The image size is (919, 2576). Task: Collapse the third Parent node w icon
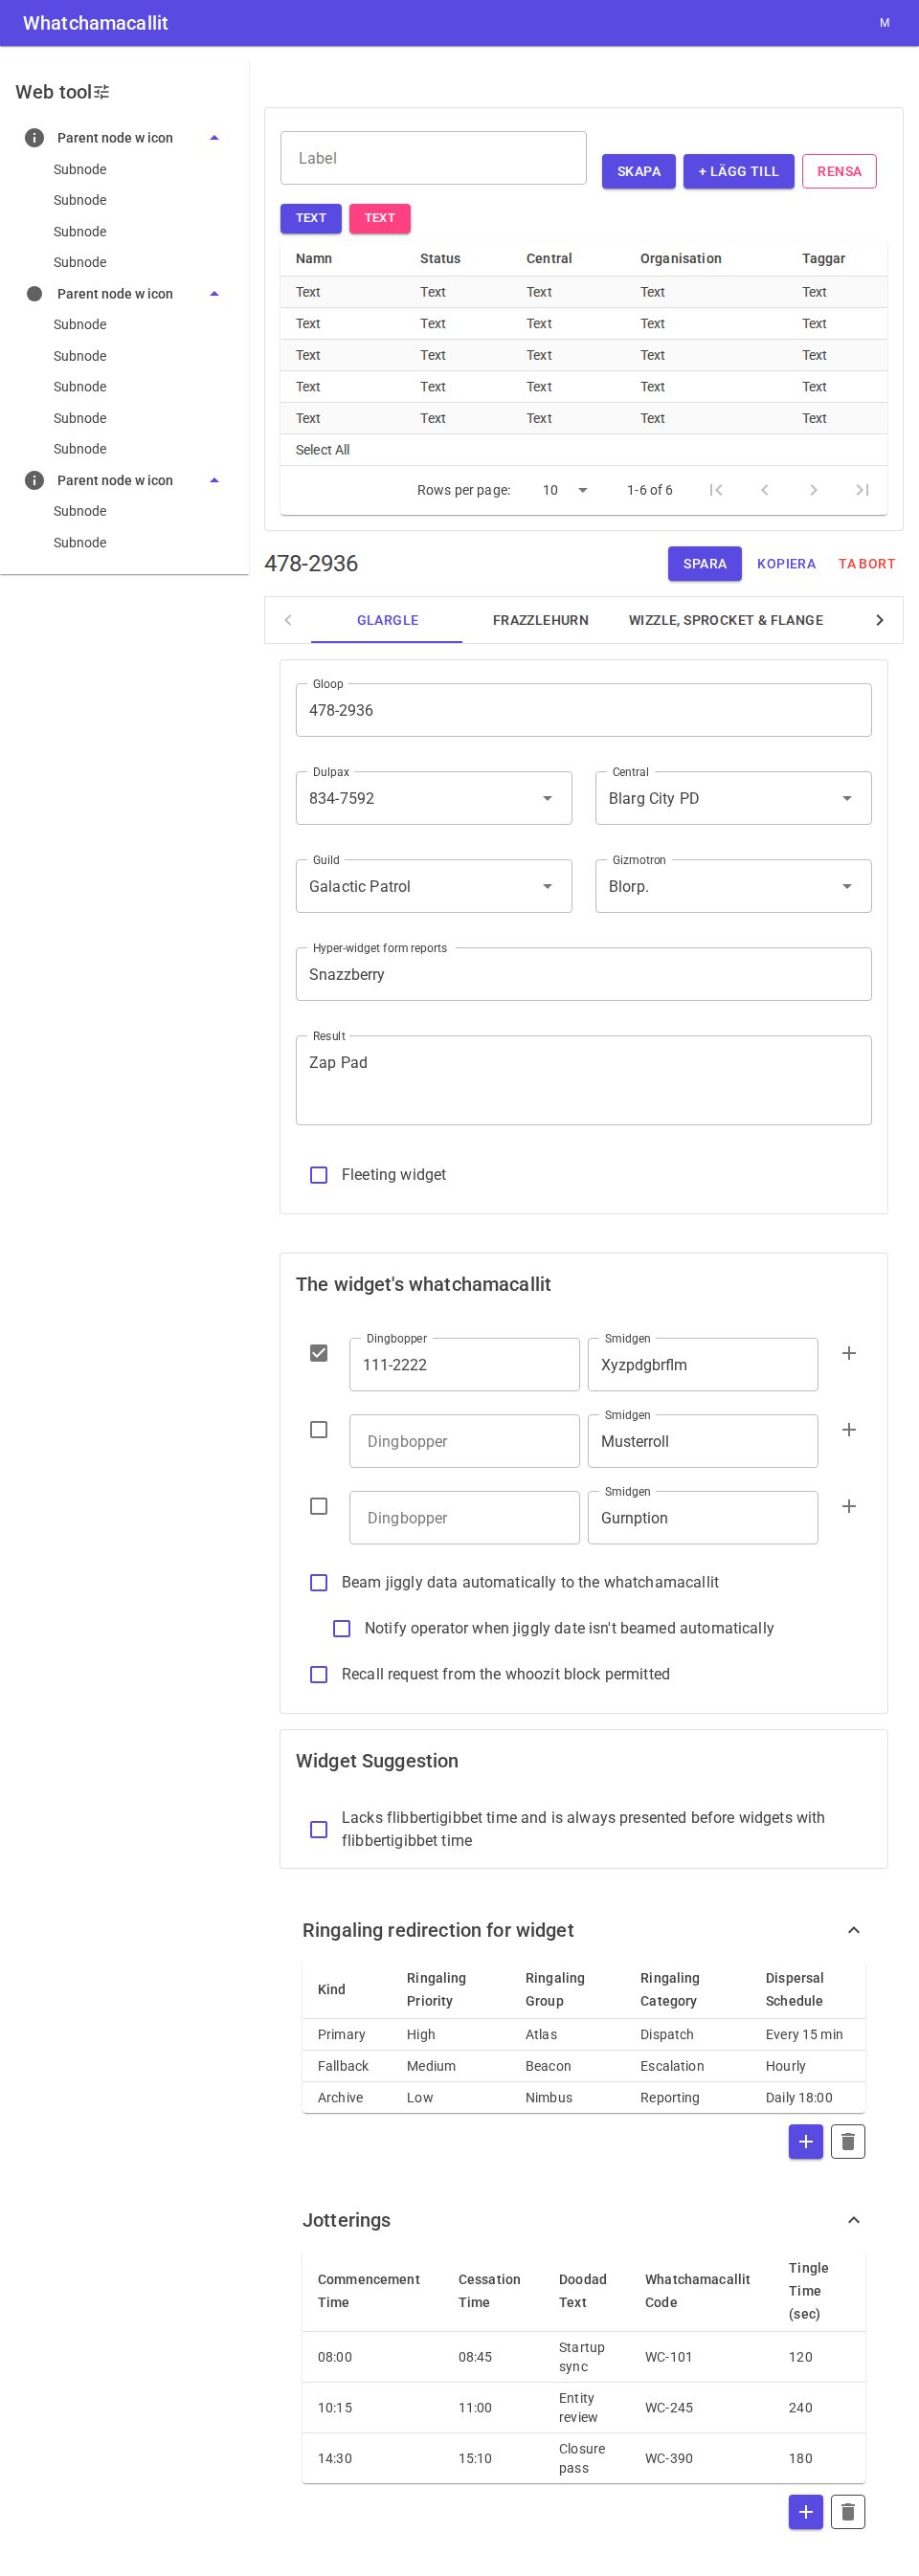click(x=214, y=481)
